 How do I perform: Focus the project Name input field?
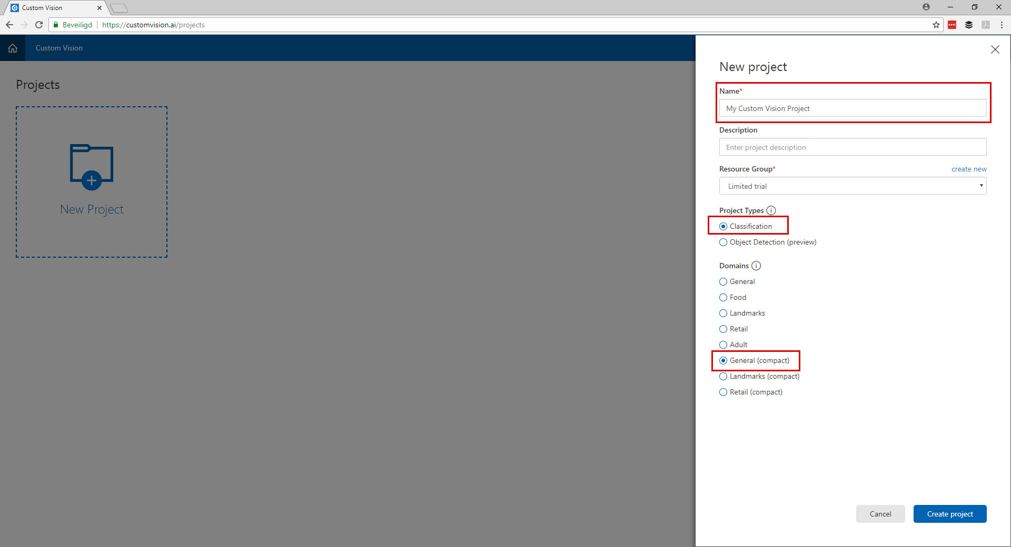coord(853,108)
